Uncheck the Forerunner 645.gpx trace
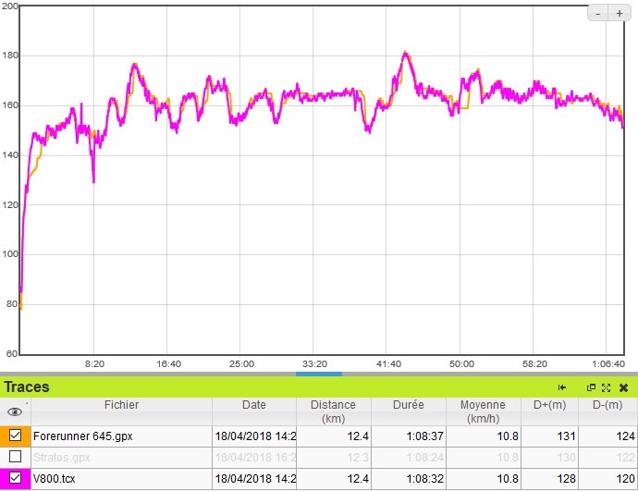Viewport: 638px width, 491px height. tap(15, 435)
